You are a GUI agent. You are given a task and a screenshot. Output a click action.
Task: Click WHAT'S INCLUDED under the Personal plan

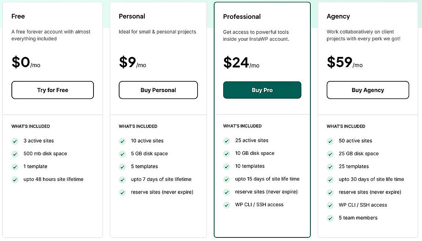138,126
